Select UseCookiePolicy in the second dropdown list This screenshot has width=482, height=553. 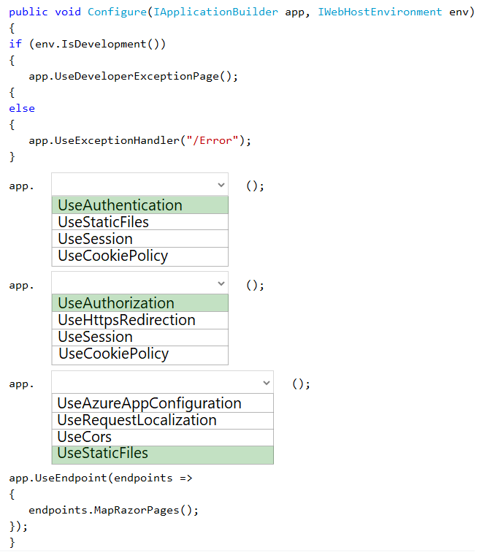pyautogui.click(x=140, y=355)
